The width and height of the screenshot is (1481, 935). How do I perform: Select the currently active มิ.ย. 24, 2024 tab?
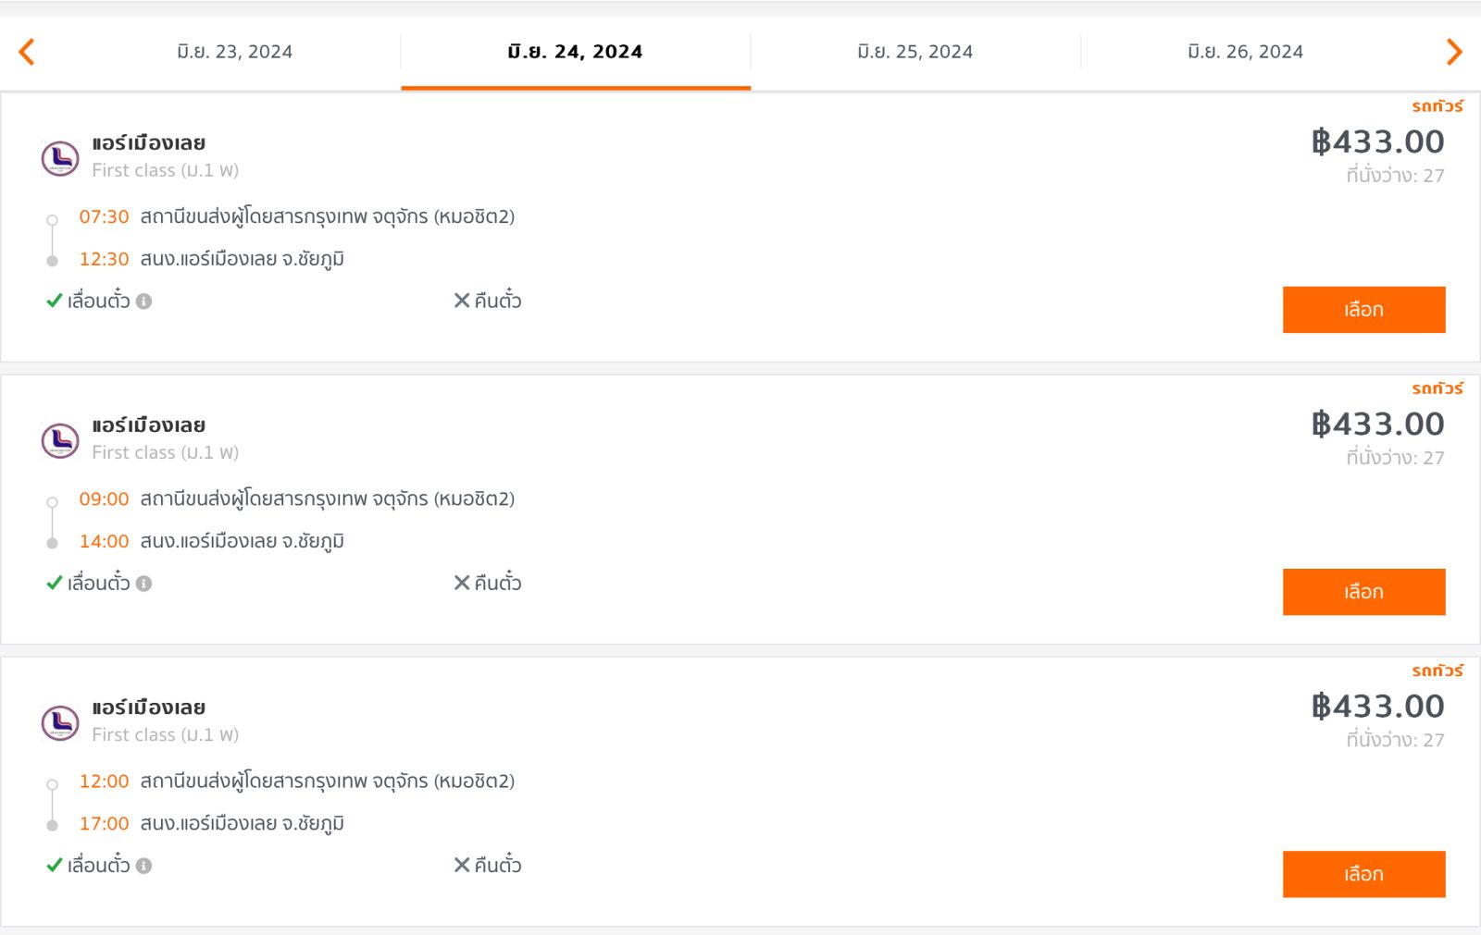[575, 52]
